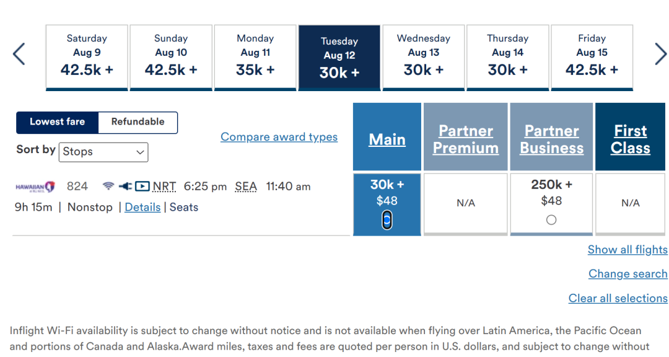
Task: Open the Sort by Stops dropdown
Action: click(103, 152)
